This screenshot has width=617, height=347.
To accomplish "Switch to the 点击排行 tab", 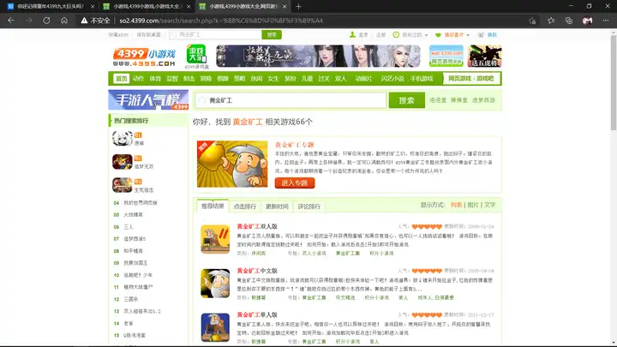I will 244,206.
